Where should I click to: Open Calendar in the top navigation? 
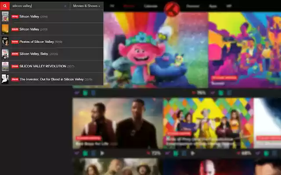[x=151, y=6]
